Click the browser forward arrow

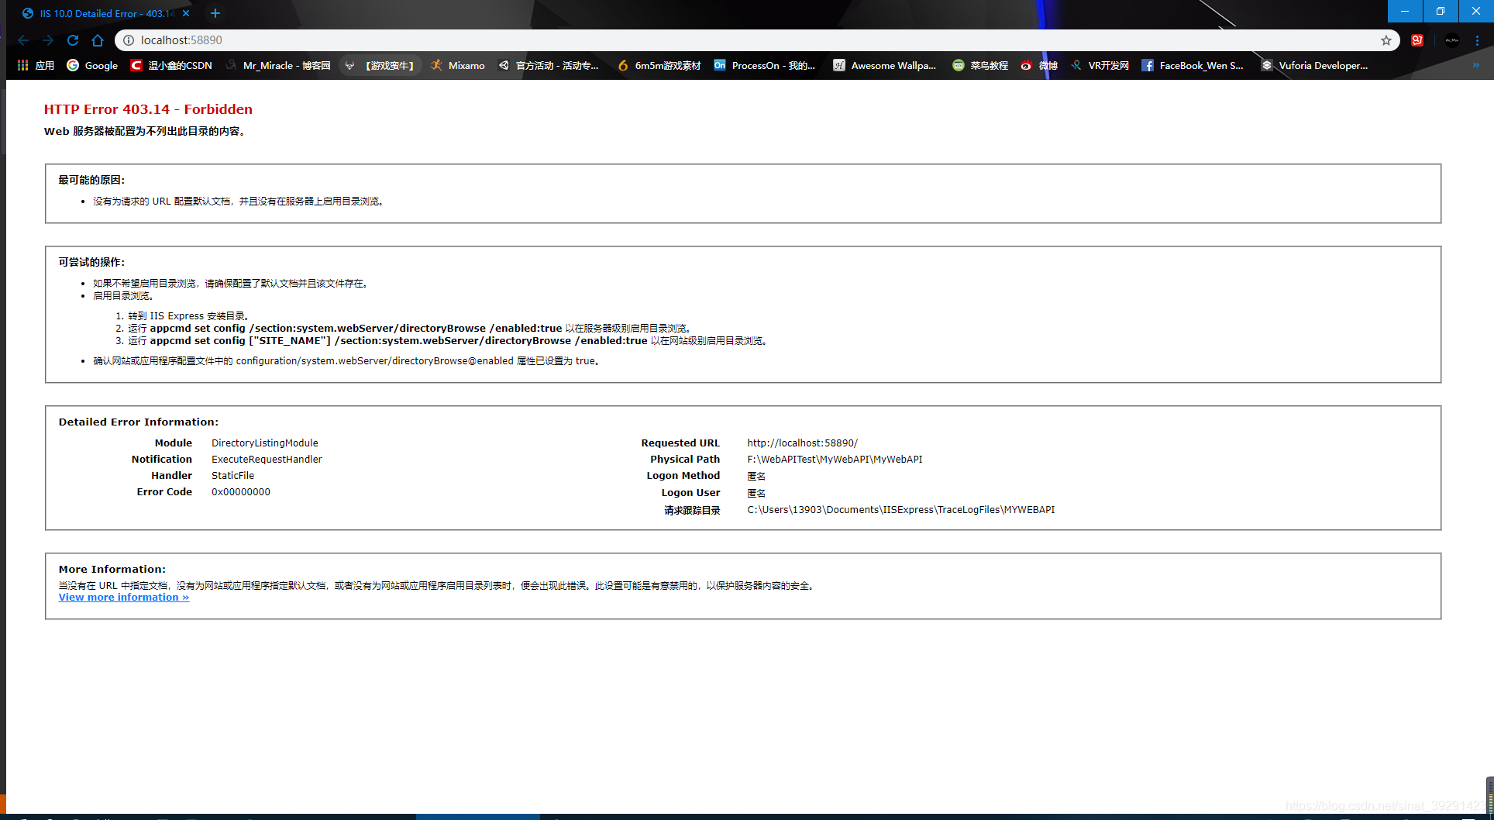[48, 40]
